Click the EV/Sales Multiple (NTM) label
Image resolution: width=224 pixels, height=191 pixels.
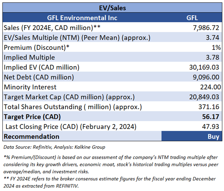tap(77, 38)
